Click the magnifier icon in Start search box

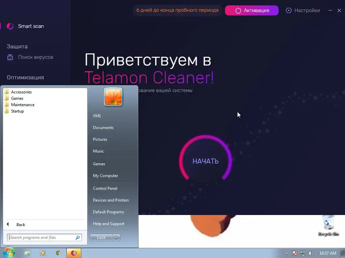coord(78,238)
